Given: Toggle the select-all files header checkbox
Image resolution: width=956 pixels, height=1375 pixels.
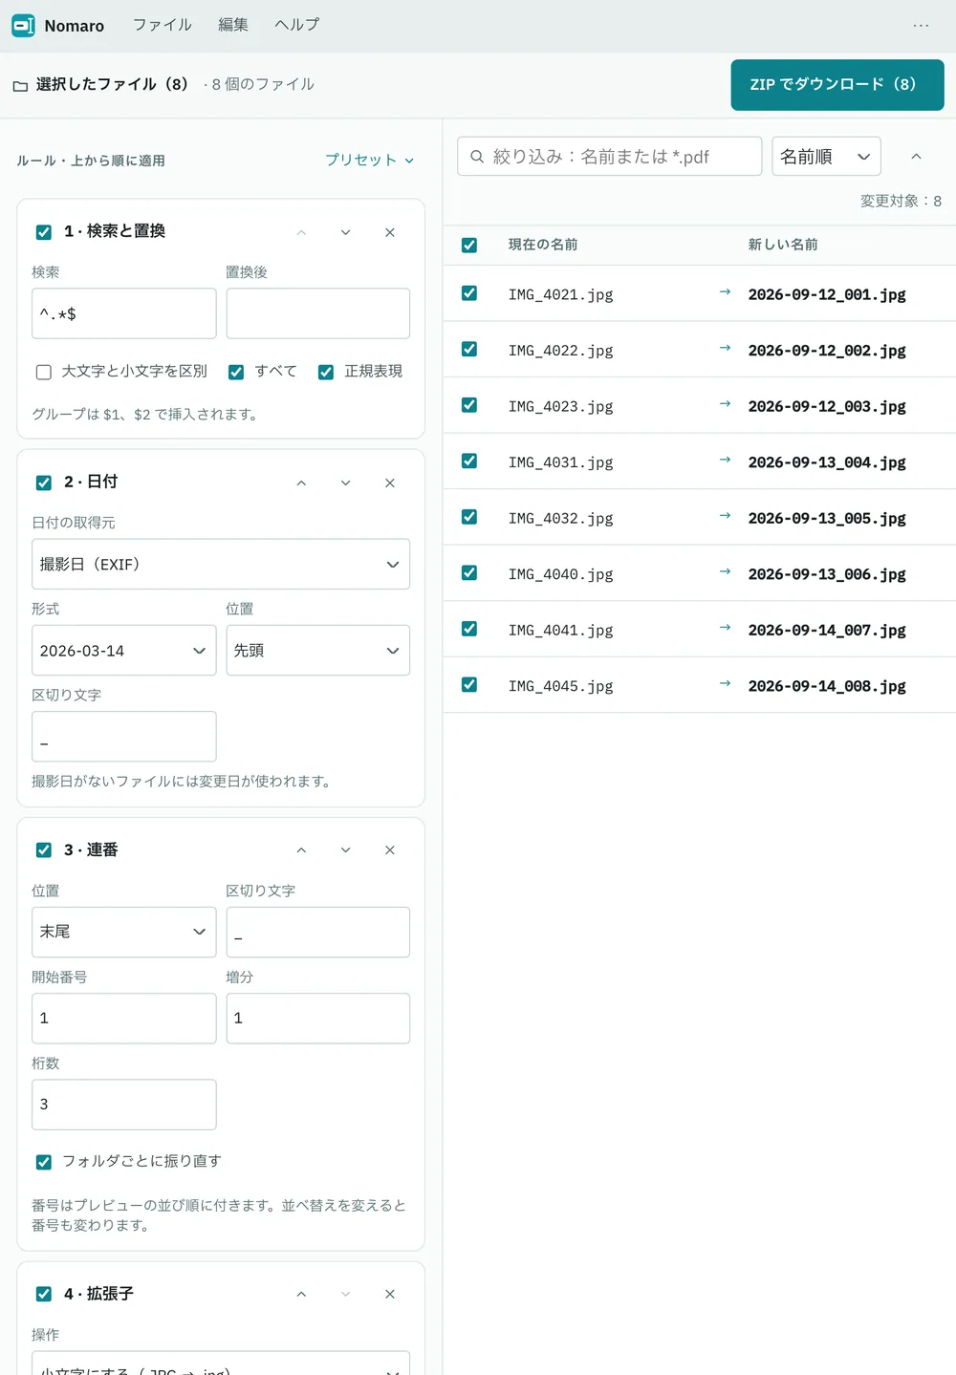Looking at the screenshot, I should [469, 245].
